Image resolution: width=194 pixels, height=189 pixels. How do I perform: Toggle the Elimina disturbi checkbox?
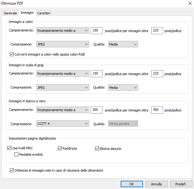click(97, 149)
